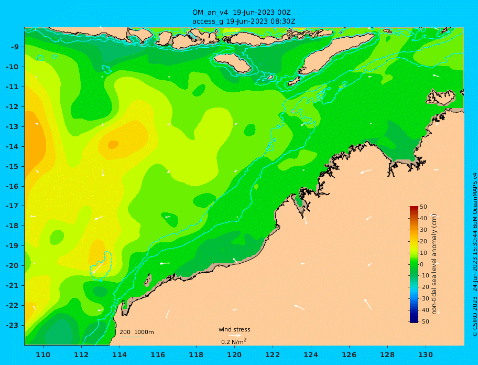Click the latitude label '-16'
This screenshot has width=478, height=365.
(13, 186)
